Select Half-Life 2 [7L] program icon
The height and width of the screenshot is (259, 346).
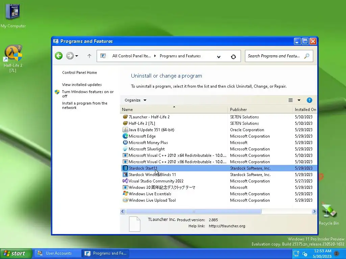125,123
